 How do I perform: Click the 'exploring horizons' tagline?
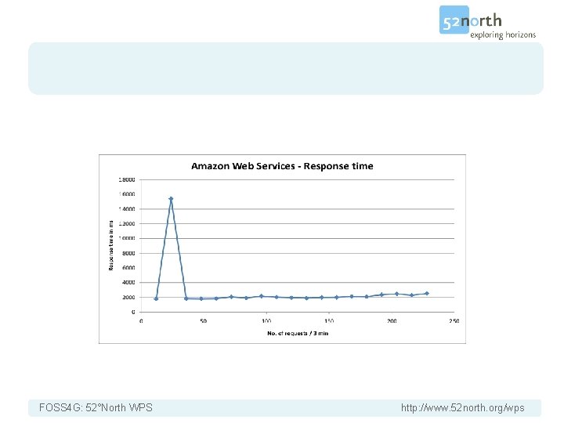coord(503,35)
